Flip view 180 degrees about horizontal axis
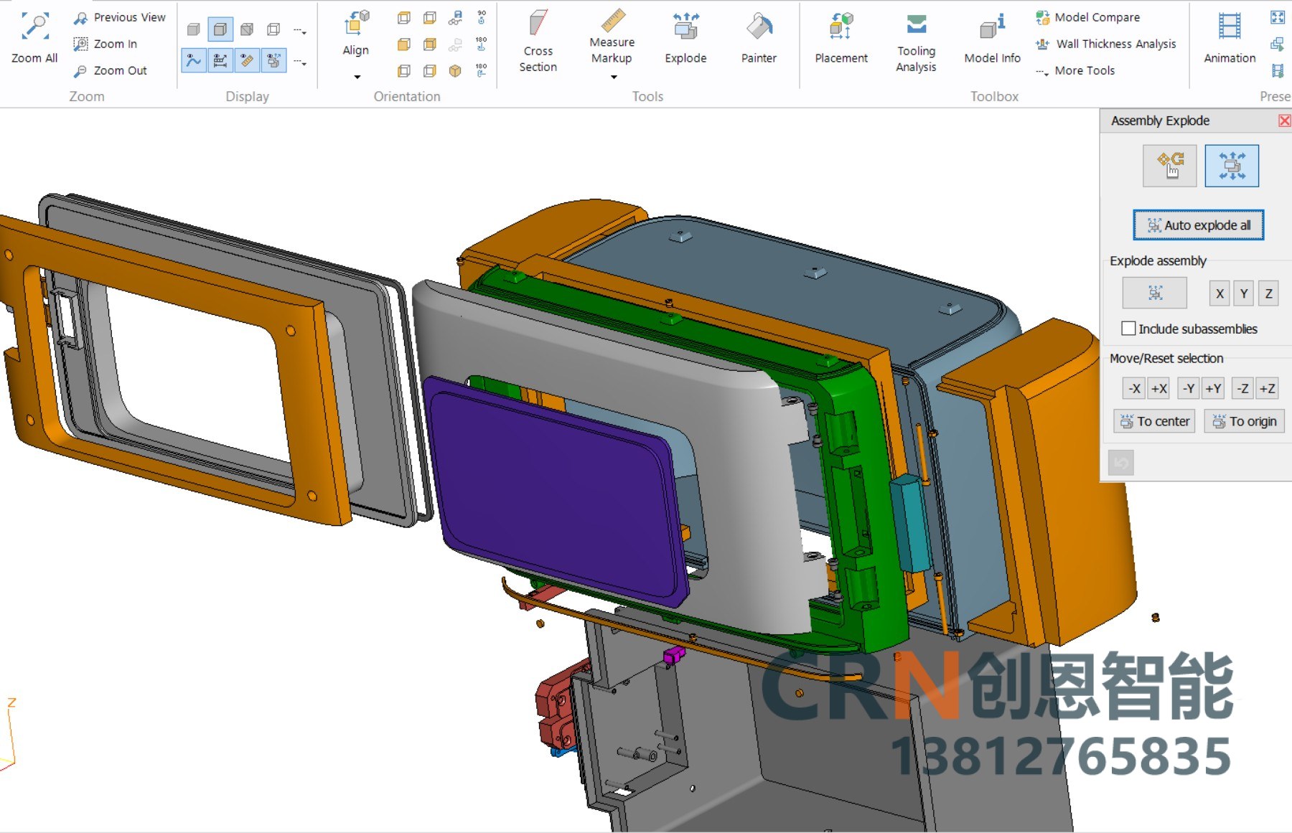This screenshot has width=1292, height=833. (481, 70)
